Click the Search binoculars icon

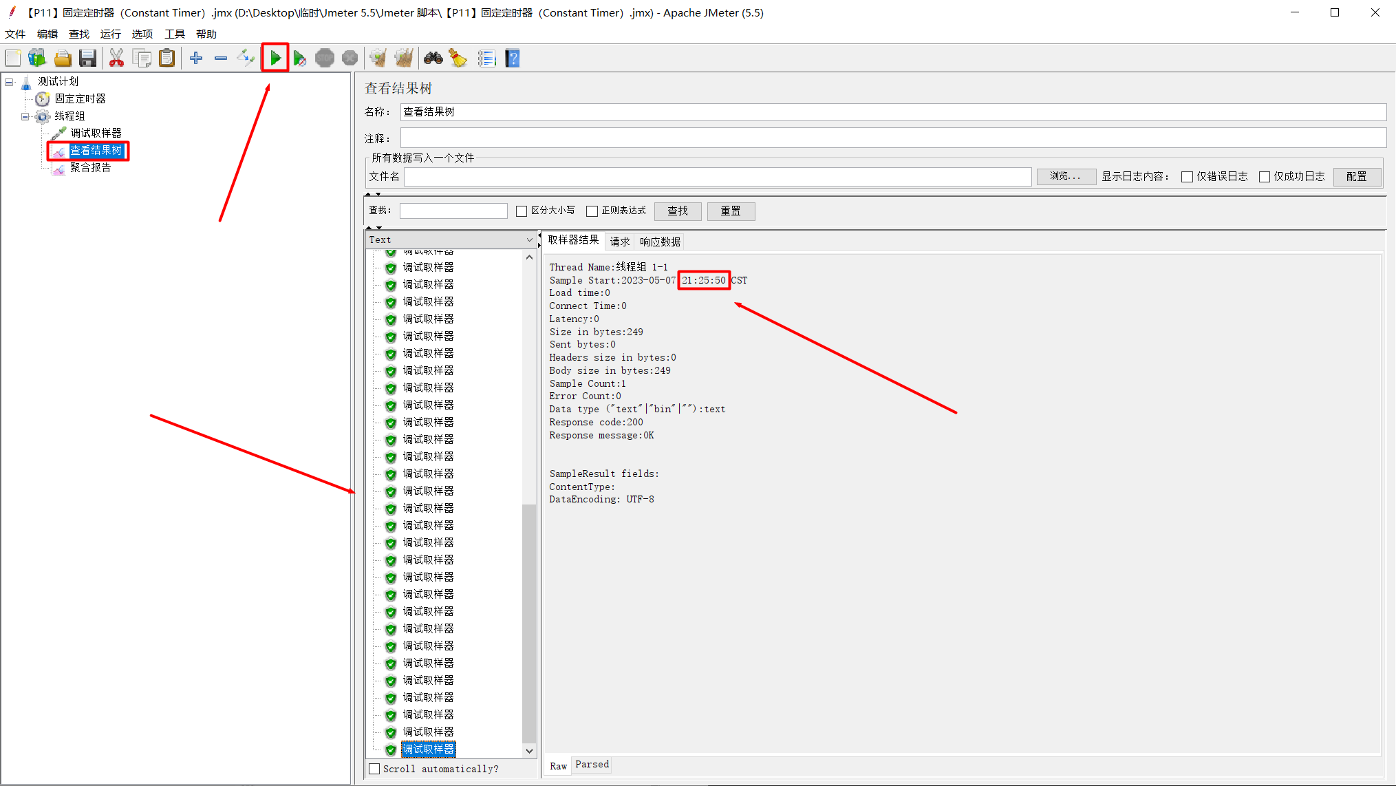433,59
